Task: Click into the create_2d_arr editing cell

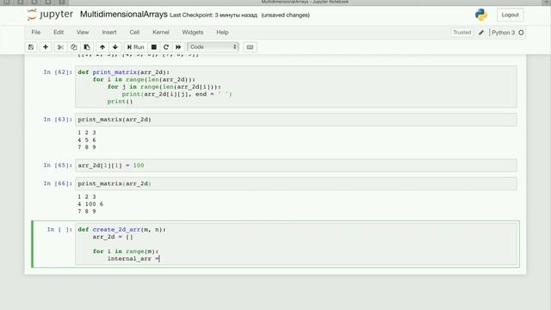Action: pos(296,244)
